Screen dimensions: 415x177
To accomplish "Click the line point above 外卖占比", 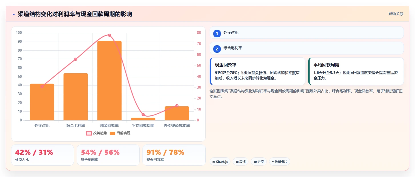I will click(42, 86).
